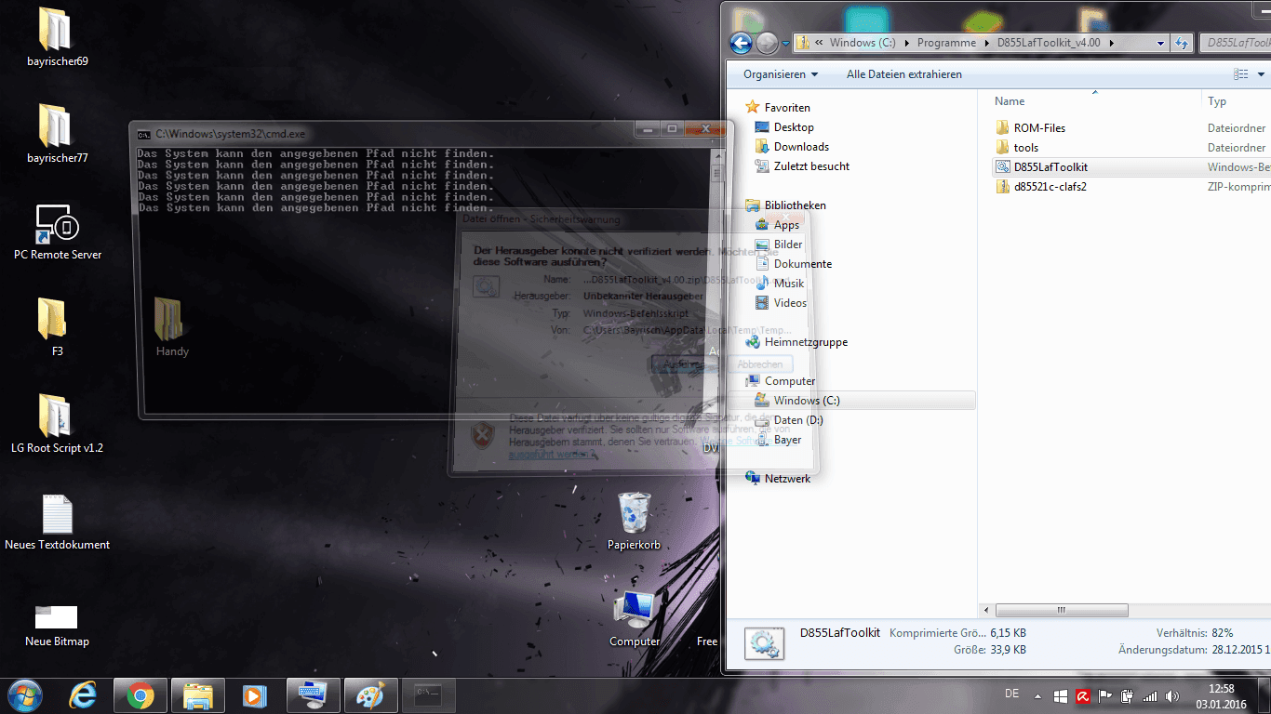Open the Videos library
Screen dimensions: 1271x714
(x=790, y=303)
